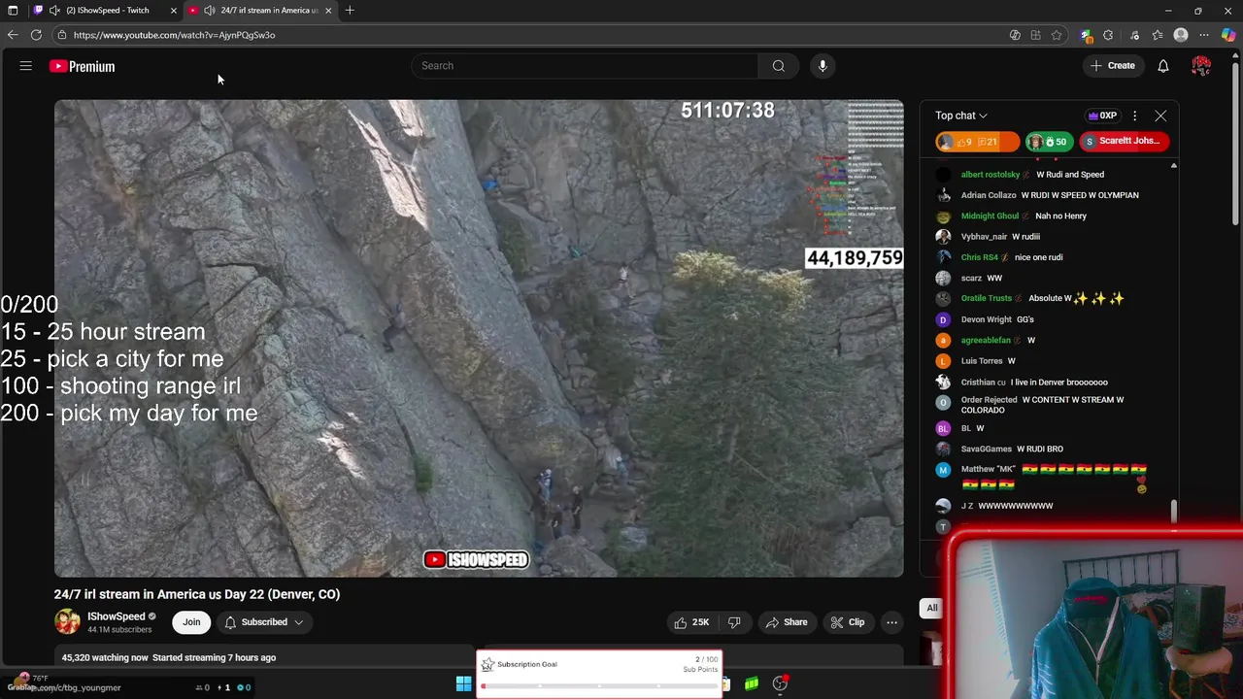This screenshot has height=699, width=1243.
Task: Add page to favorites star icon
Action: (1057, 35)
